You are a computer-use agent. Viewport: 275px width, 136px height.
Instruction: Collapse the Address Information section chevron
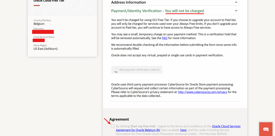pos(236,2)
